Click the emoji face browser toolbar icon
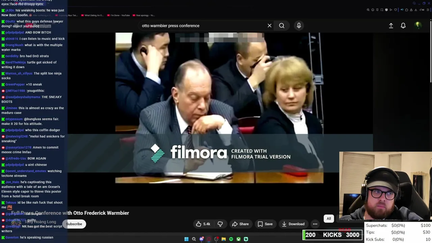432x243 pixels. click(x=373, y=10)
